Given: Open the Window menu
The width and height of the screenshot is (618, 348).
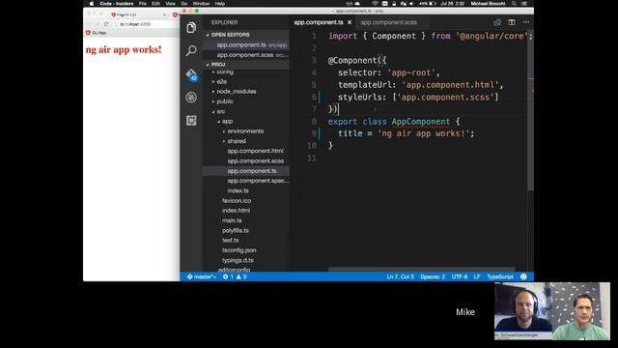Looking at the screenshot, I should point(201,4).
